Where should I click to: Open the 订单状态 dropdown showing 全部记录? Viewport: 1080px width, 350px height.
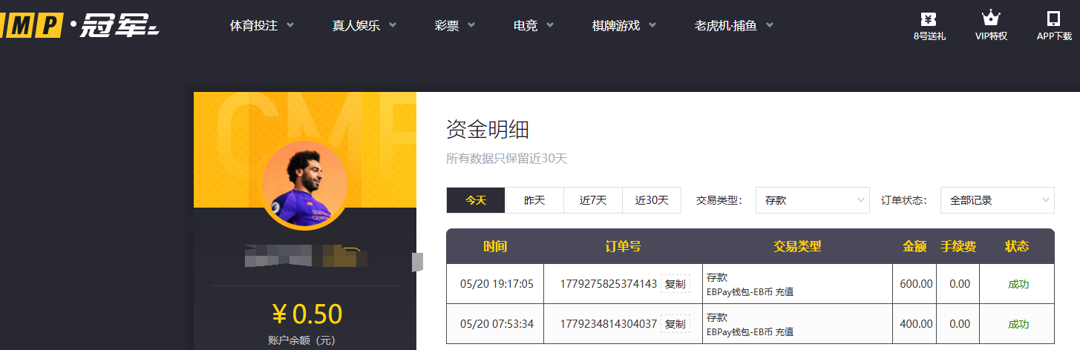coord(997,200)
